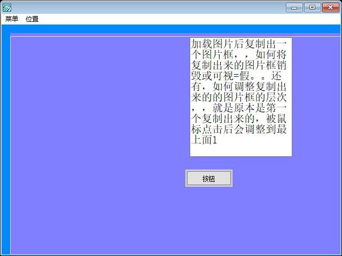Click inside the white text box
The width and height of the screenshot is (342, 256).
240,97
